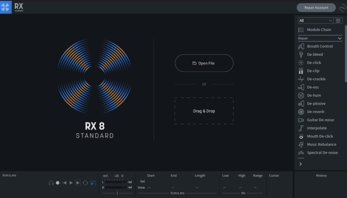Click the RX logo icon at top left
The width and height of the screenshot is (347, 198).
pyautogui.click(x=6, y=7)
